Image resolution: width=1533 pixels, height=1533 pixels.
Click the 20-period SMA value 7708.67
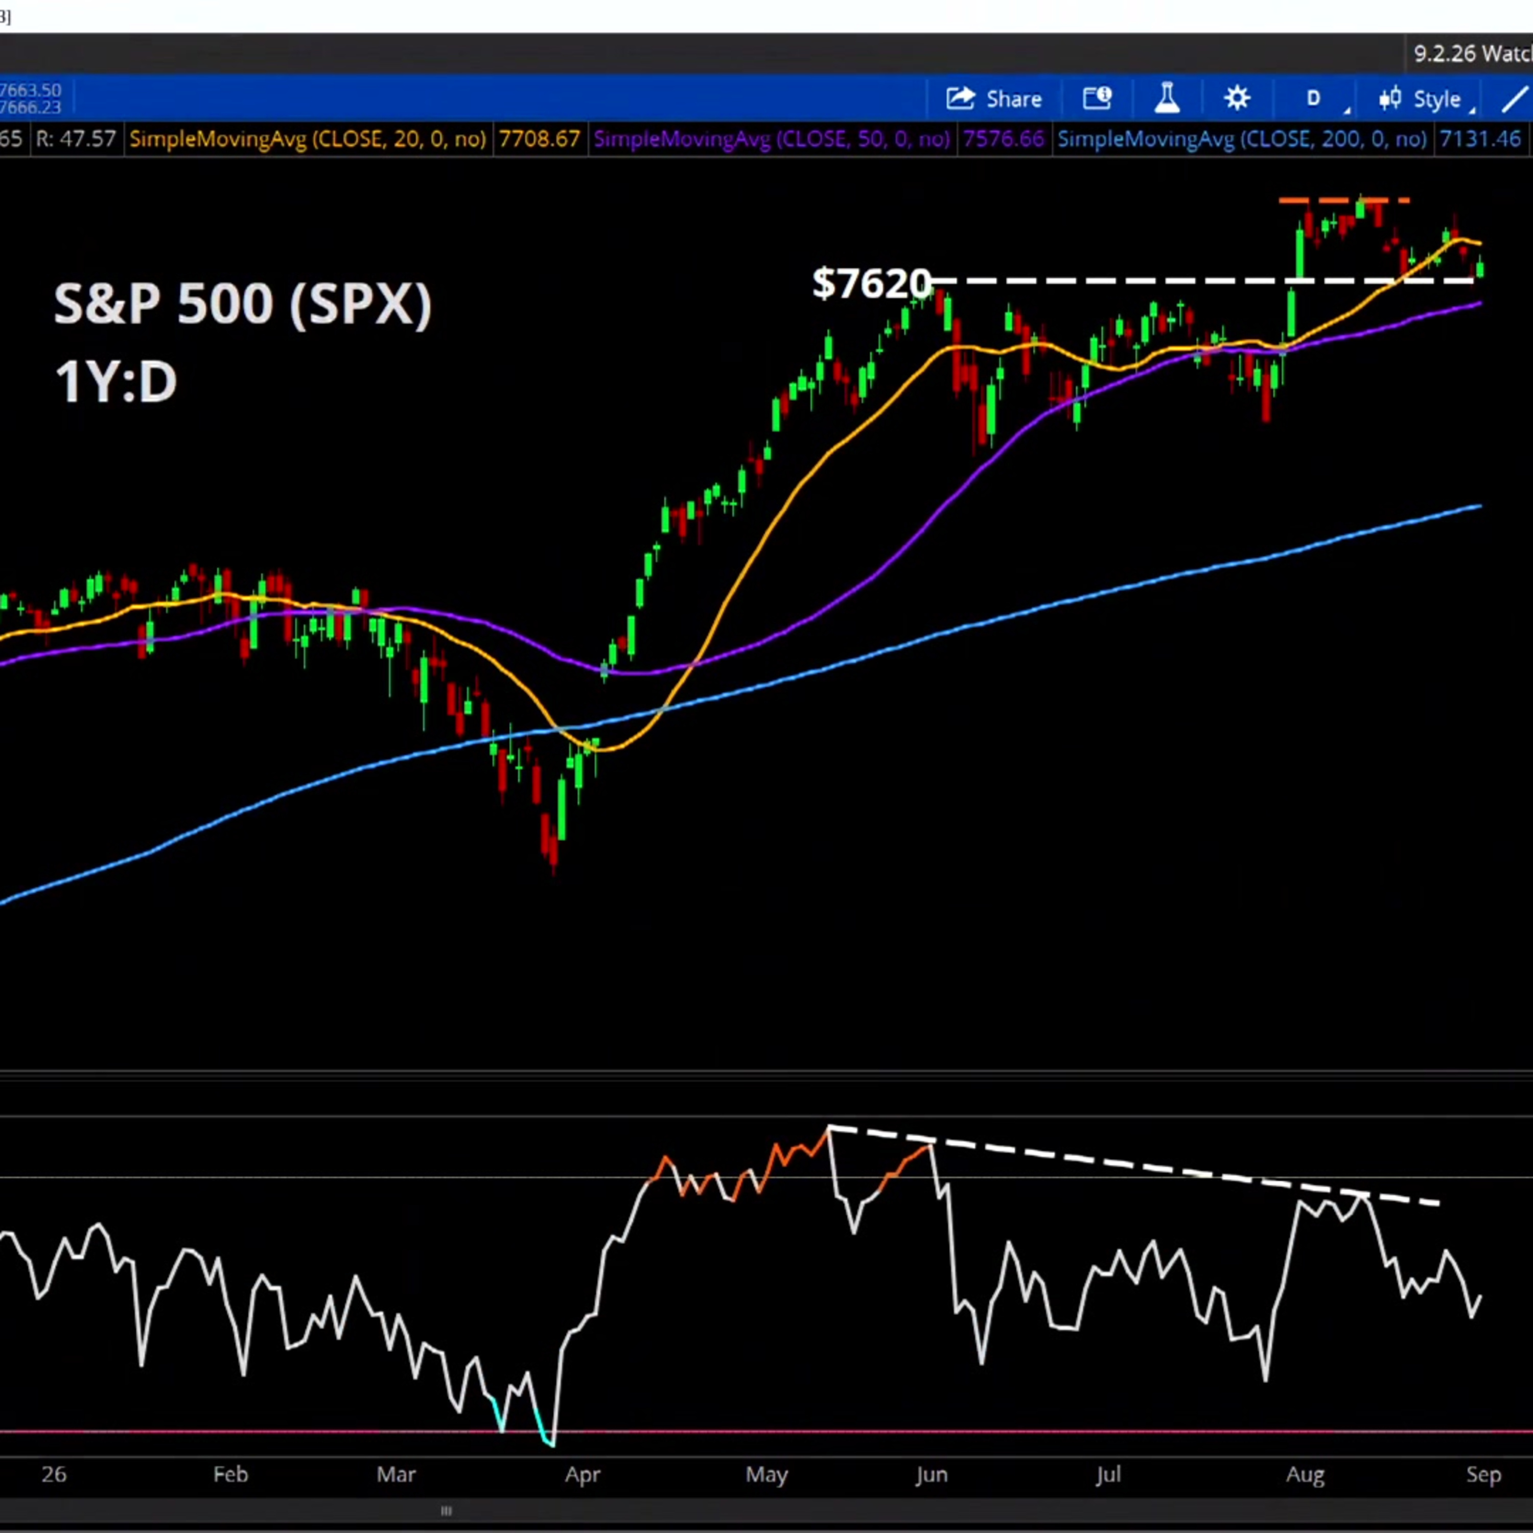coord(539,140)
